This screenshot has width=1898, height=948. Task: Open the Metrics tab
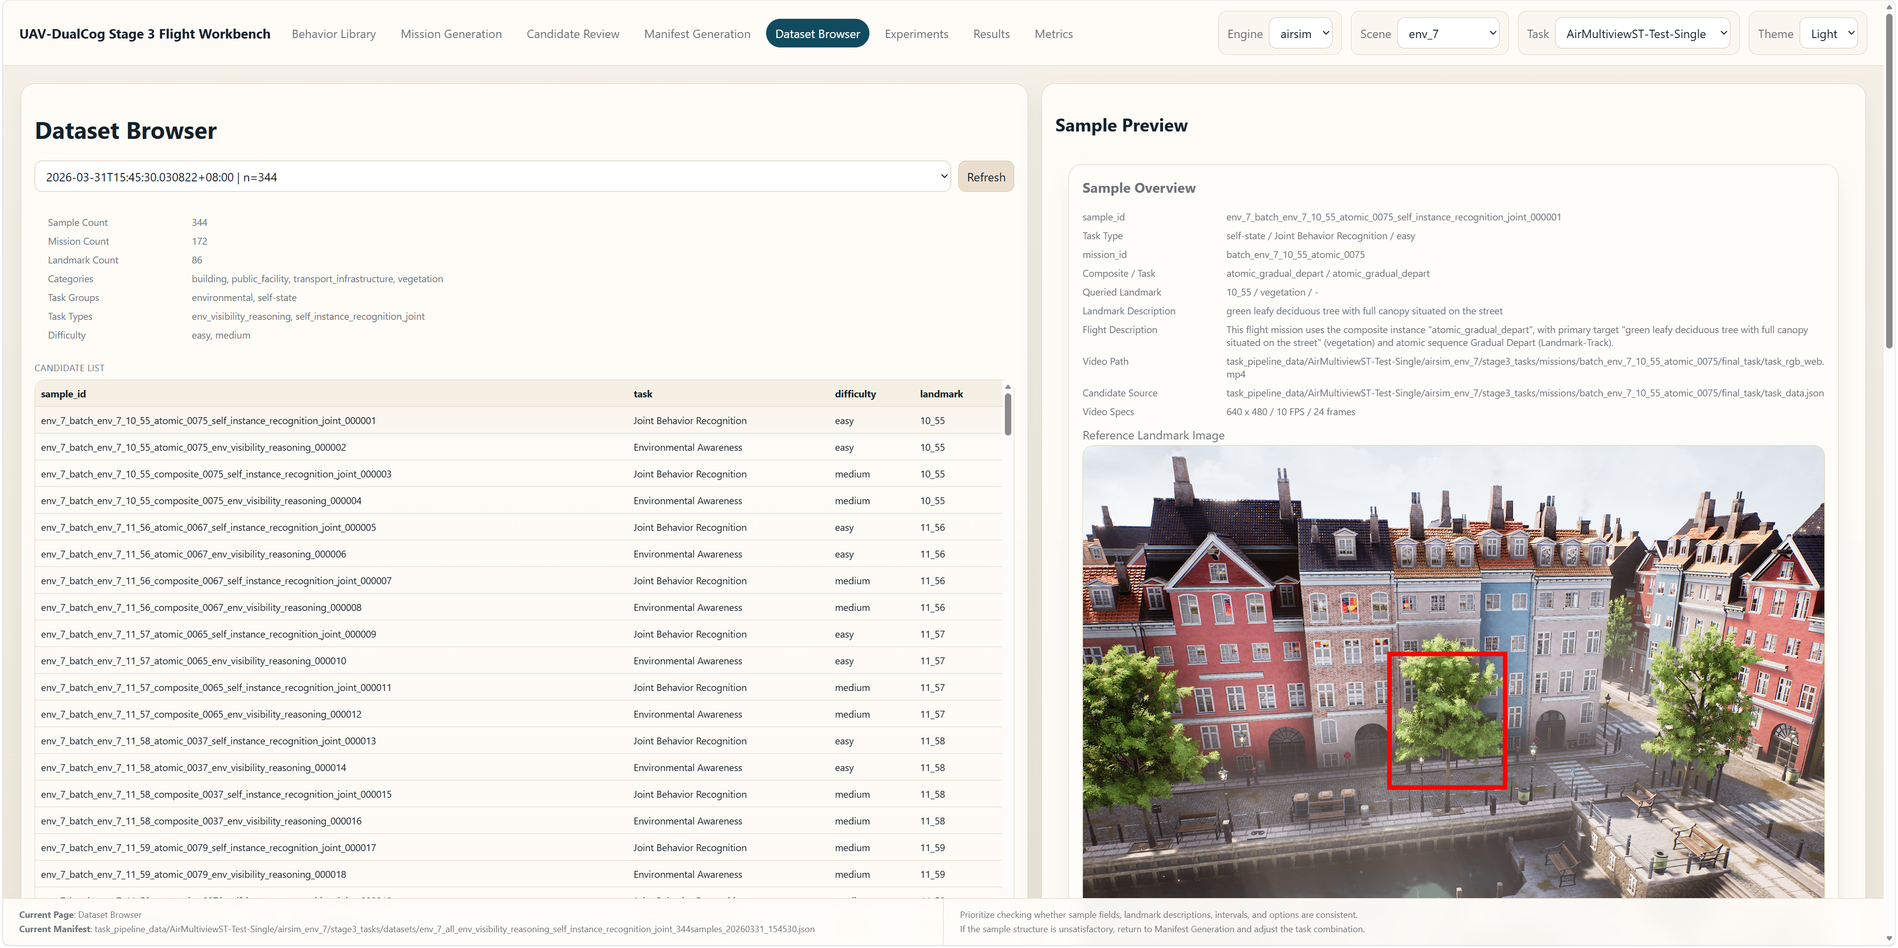coord(1054,33)
